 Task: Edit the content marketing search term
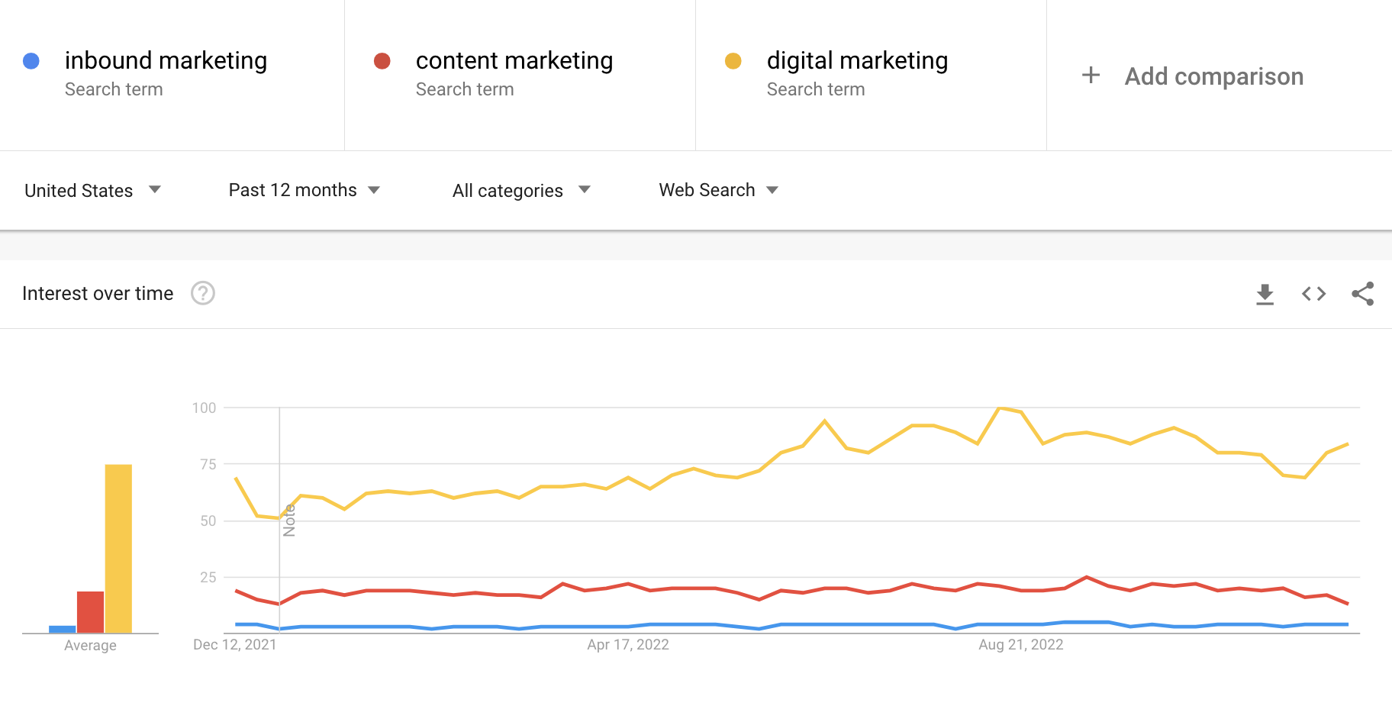(x=514, y=60)
